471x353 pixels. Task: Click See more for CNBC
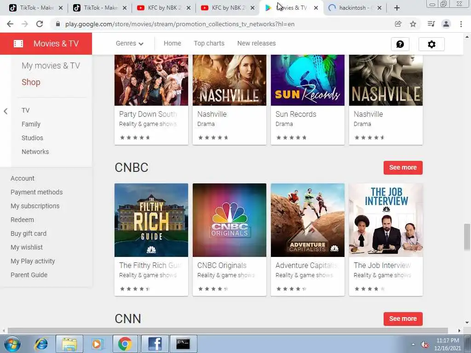pos(403,167)
